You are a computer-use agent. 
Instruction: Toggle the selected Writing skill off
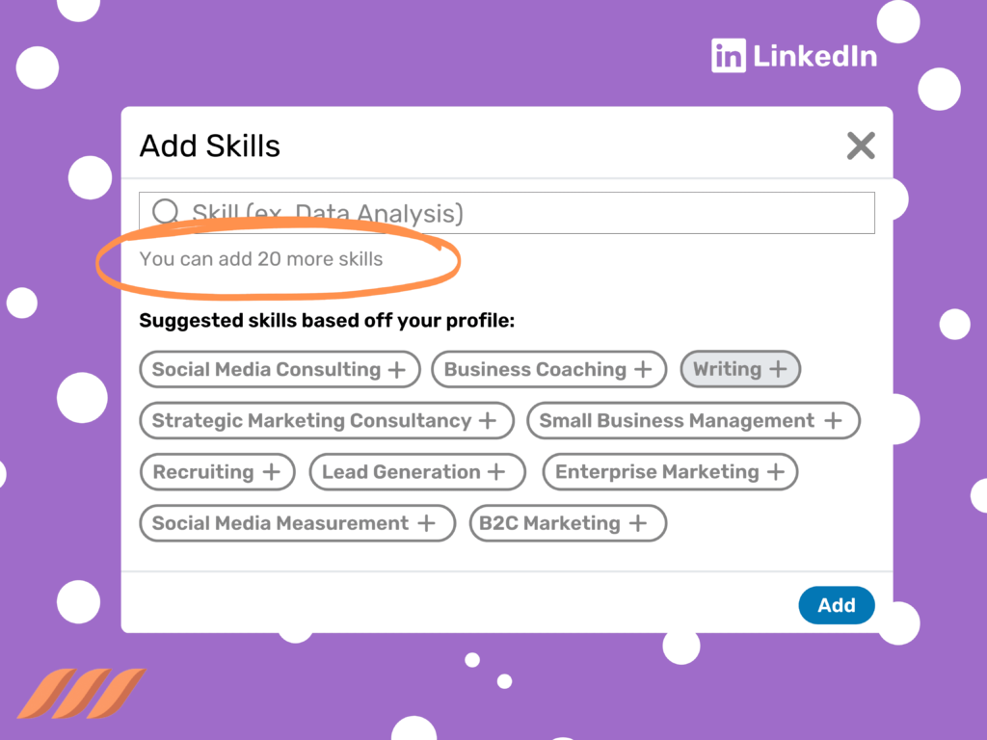click(740, 369)
